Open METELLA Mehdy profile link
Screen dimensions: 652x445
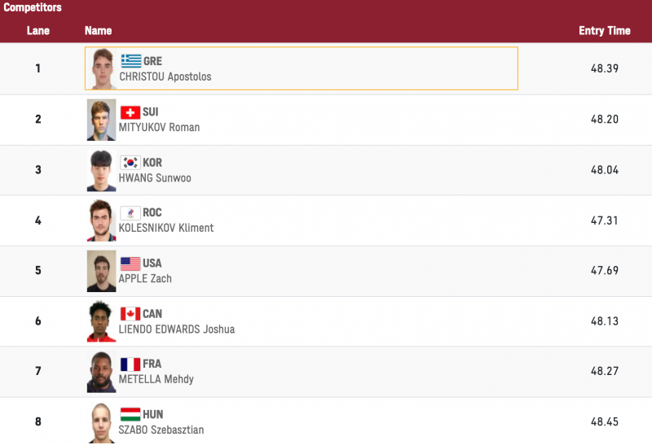coord(156,379)
